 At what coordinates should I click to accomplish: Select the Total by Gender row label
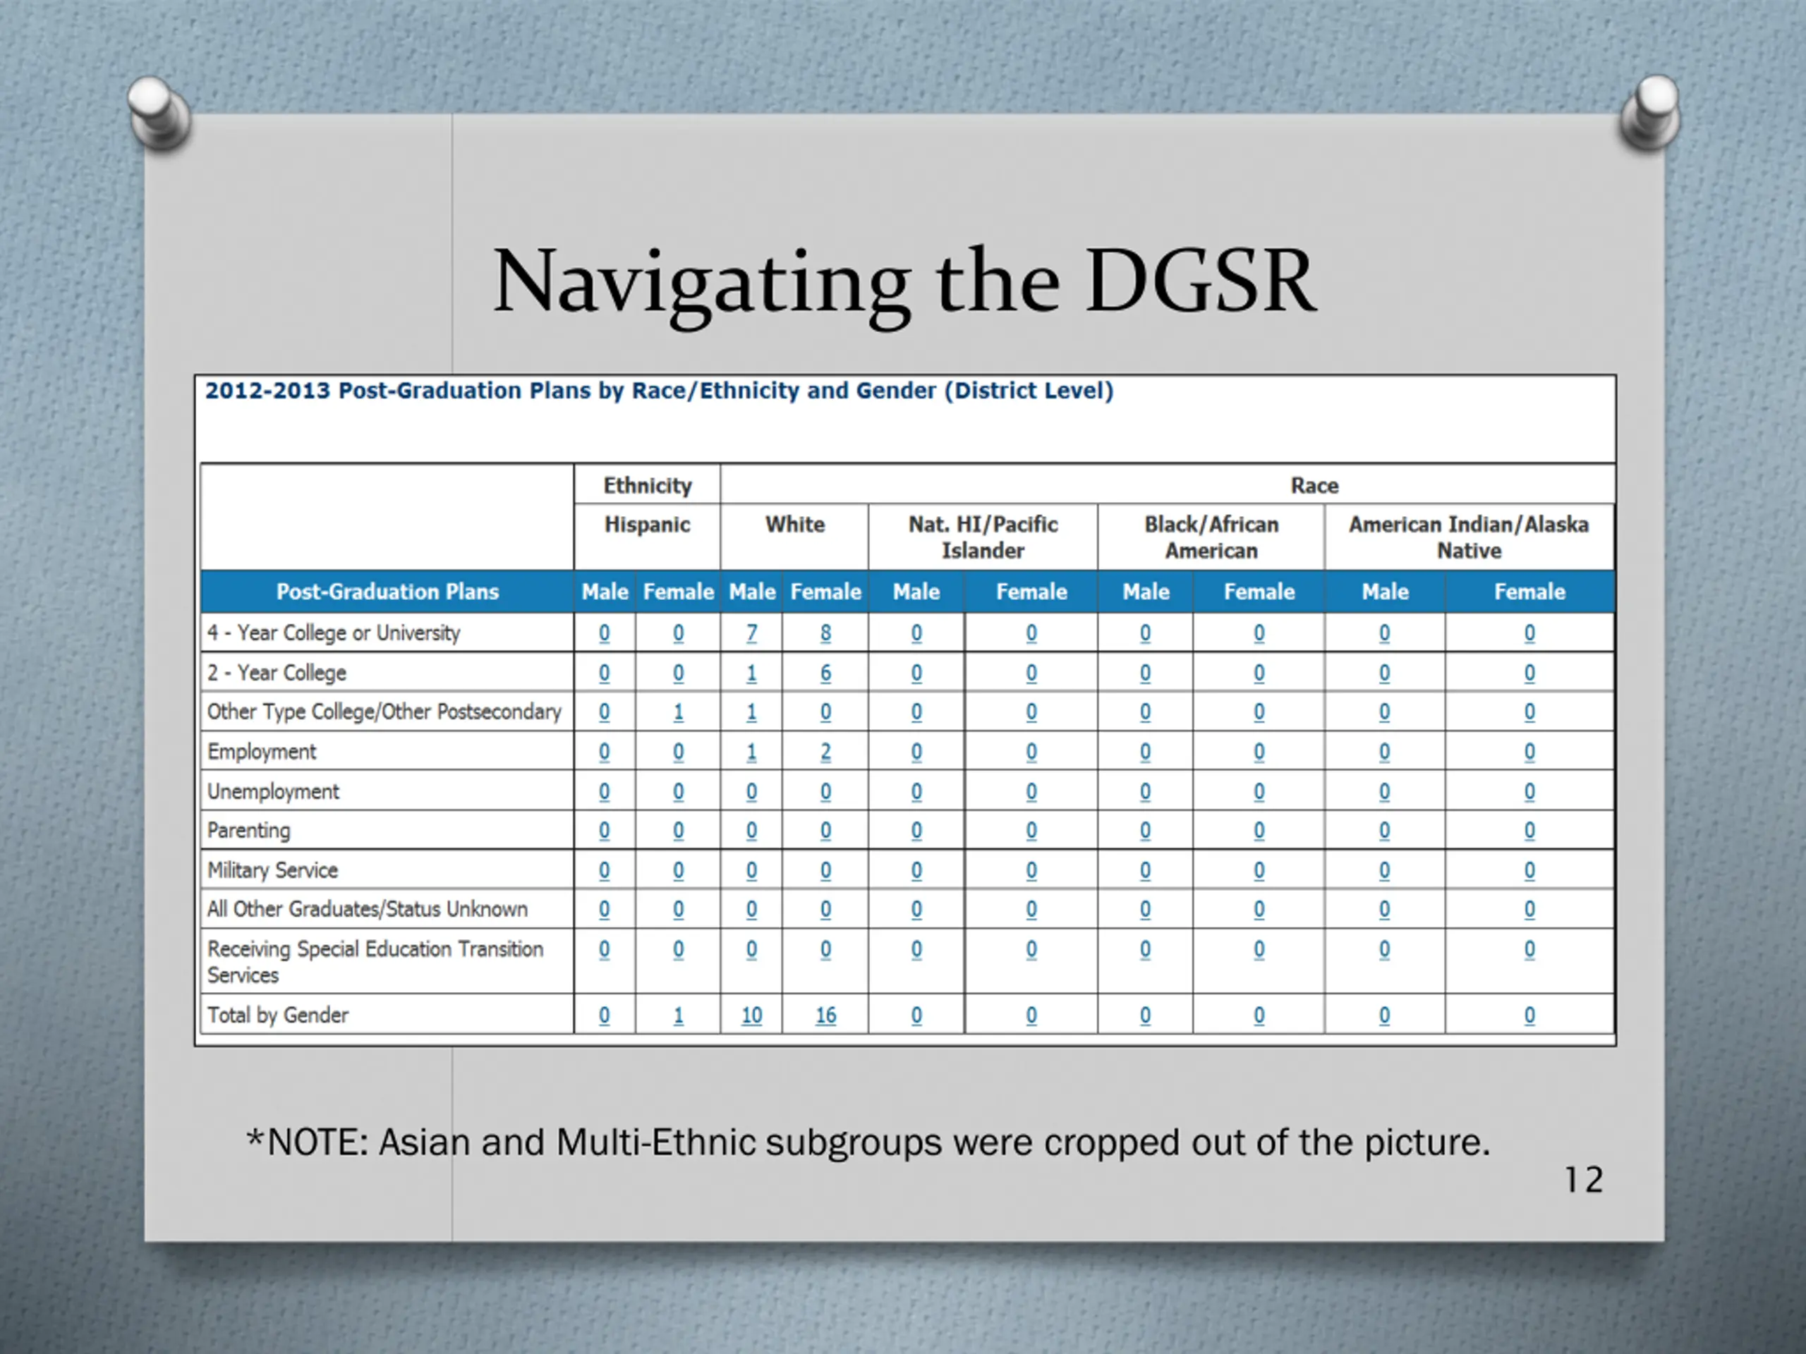tap(277, 1015)
